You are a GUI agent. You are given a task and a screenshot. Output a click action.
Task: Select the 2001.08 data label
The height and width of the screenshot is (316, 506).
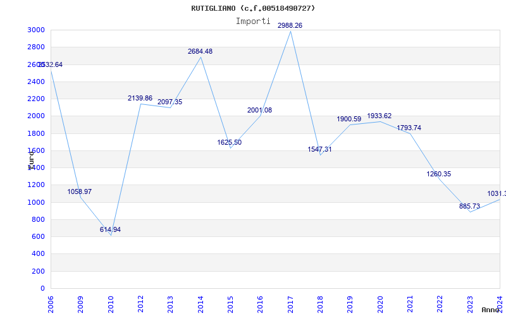click(x=259, y=110)
